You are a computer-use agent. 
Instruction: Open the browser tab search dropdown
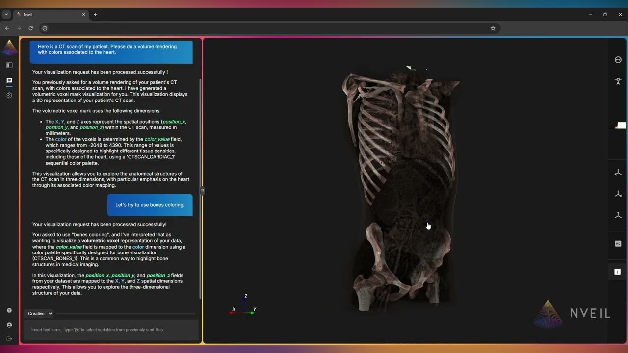click(x=6, y=14)
